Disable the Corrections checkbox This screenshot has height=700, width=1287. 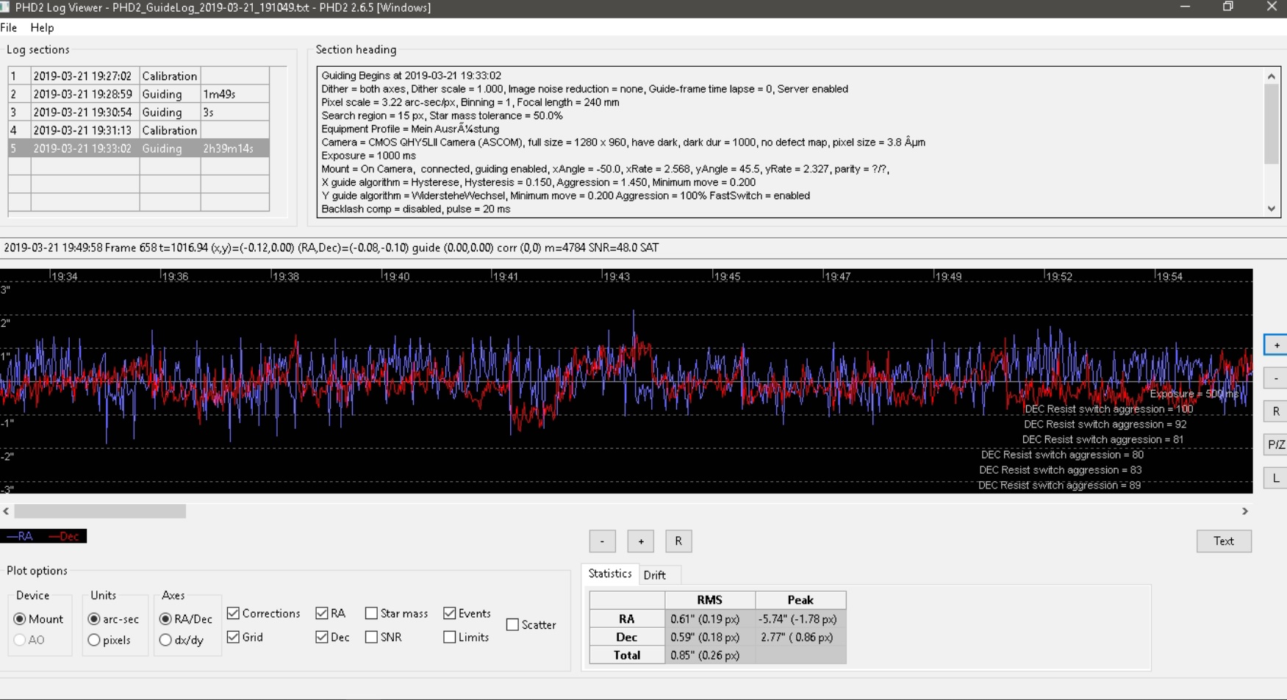[233, 613]
